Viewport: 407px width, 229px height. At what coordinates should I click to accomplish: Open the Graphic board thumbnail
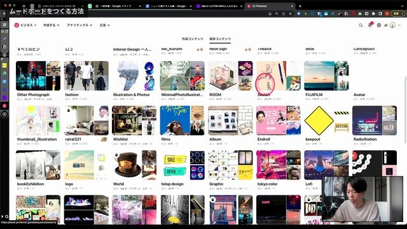point(230,165)
